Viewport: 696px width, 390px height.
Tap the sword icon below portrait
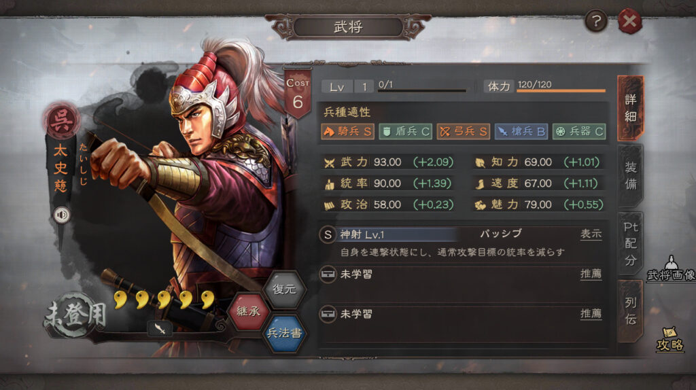pyautogui.click(x=160, y=329)
